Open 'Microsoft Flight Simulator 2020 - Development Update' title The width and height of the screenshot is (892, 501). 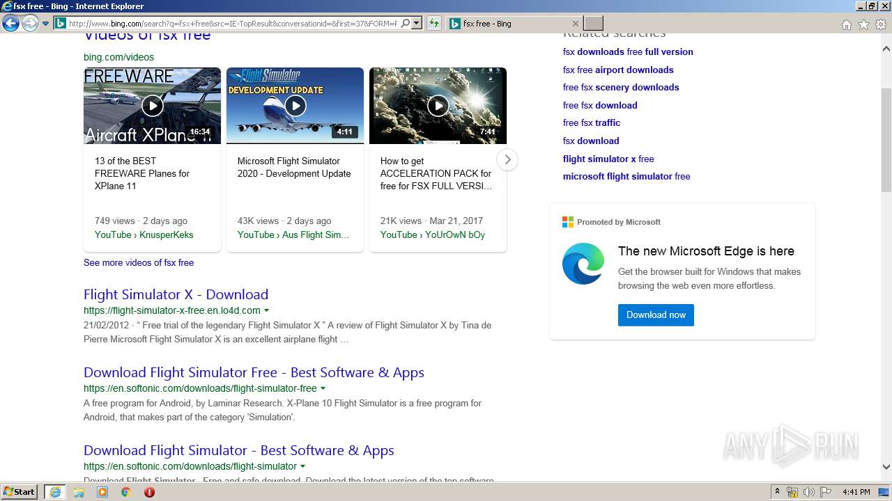point(294,167)
